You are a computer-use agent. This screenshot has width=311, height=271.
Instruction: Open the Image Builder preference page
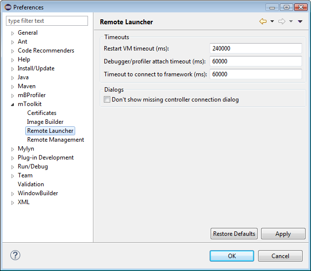coord(45,122)
